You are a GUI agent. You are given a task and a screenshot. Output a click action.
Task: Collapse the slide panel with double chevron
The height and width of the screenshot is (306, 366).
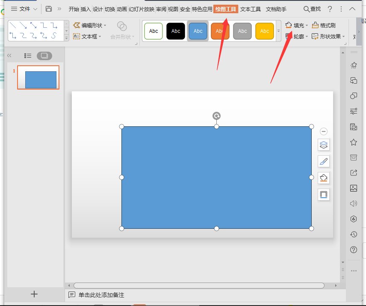point(9,55)
